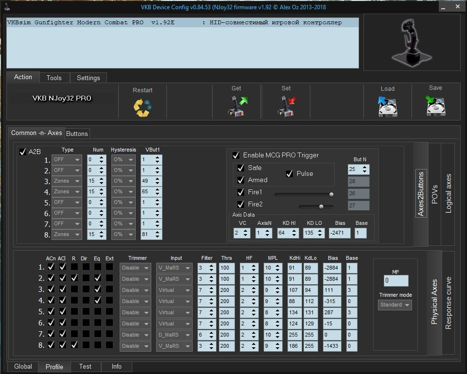Click the Get joystick icon
467x374 pixels.
[x=237, y=106]
